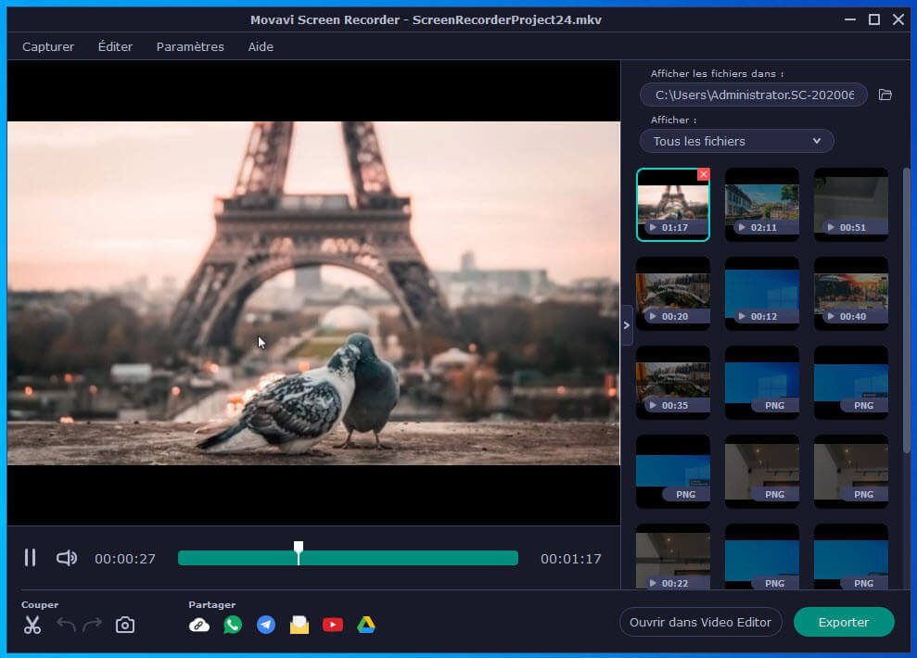
Task: Maximize the Movavi Screen Recorder window
Action: [873, 19]
